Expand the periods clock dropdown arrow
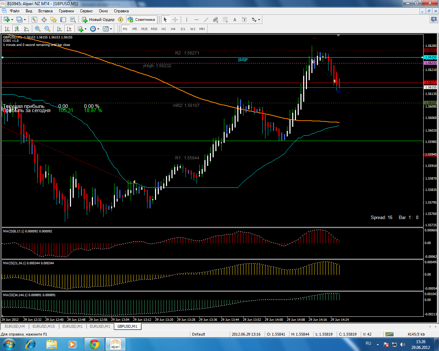Image resolution: width=439 pixels, height=351 pixels. pyautogui.click(x=98, y=29)
